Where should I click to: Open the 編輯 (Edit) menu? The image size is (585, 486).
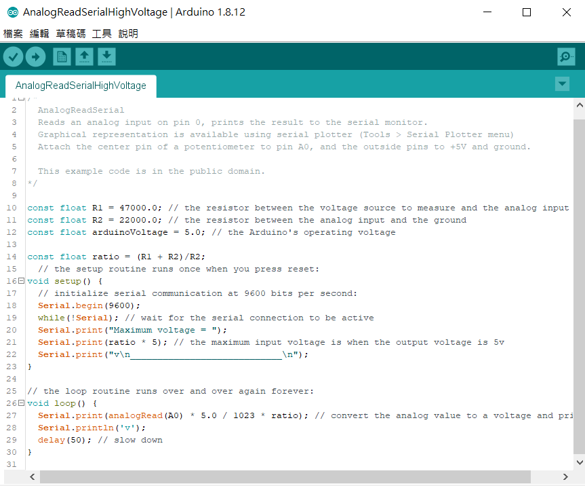click(39, 33)
